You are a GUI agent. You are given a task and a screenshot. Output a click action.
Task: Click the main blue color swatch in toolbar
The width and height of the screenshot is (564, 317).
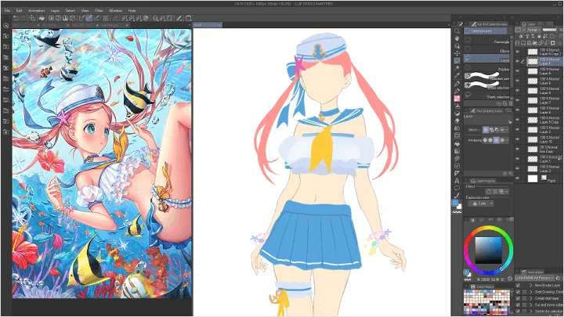point(455,203)
